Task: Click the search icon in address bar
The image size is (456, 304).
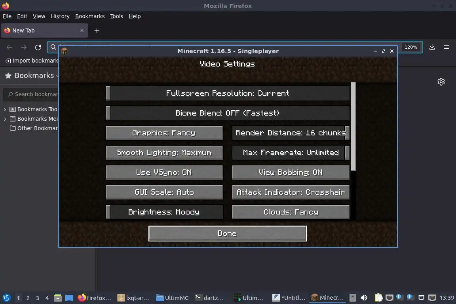Action: pos(53,47)
